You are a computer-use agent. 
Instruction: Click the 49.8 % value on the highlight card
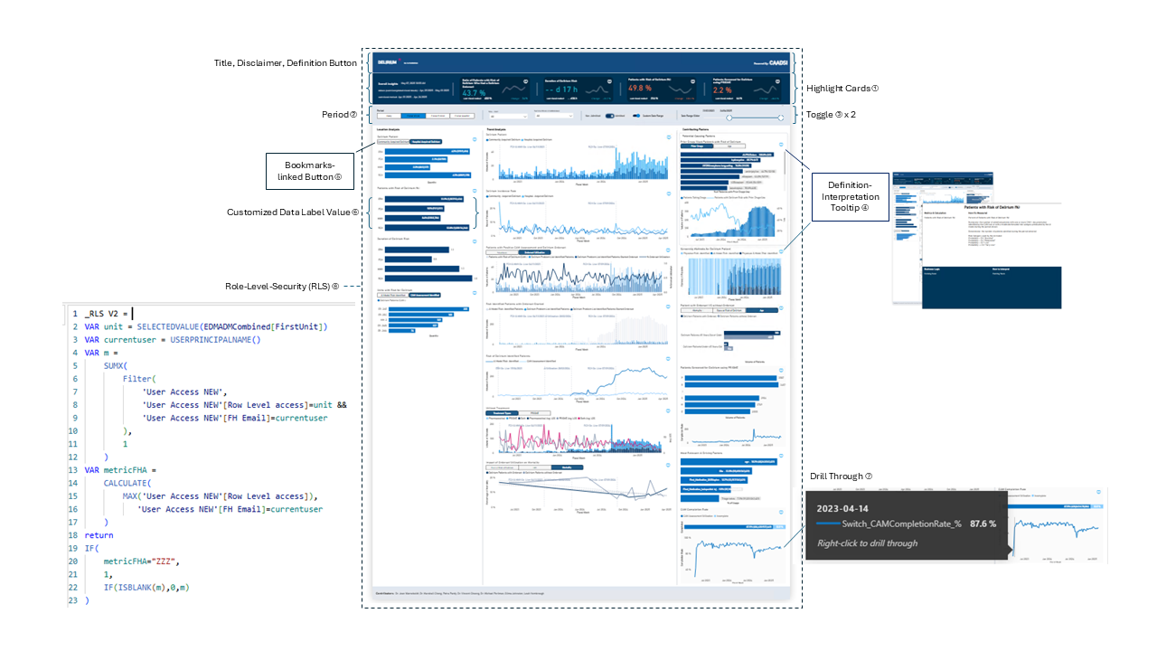pyautogui.click(x=639, y=89)
